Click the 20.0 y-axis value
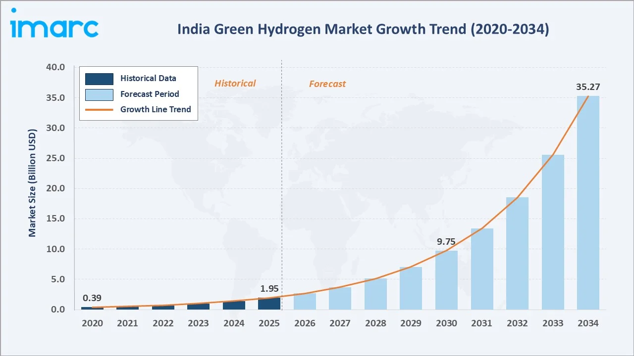This screenshot has height=356, width=634. click(56, 188)
